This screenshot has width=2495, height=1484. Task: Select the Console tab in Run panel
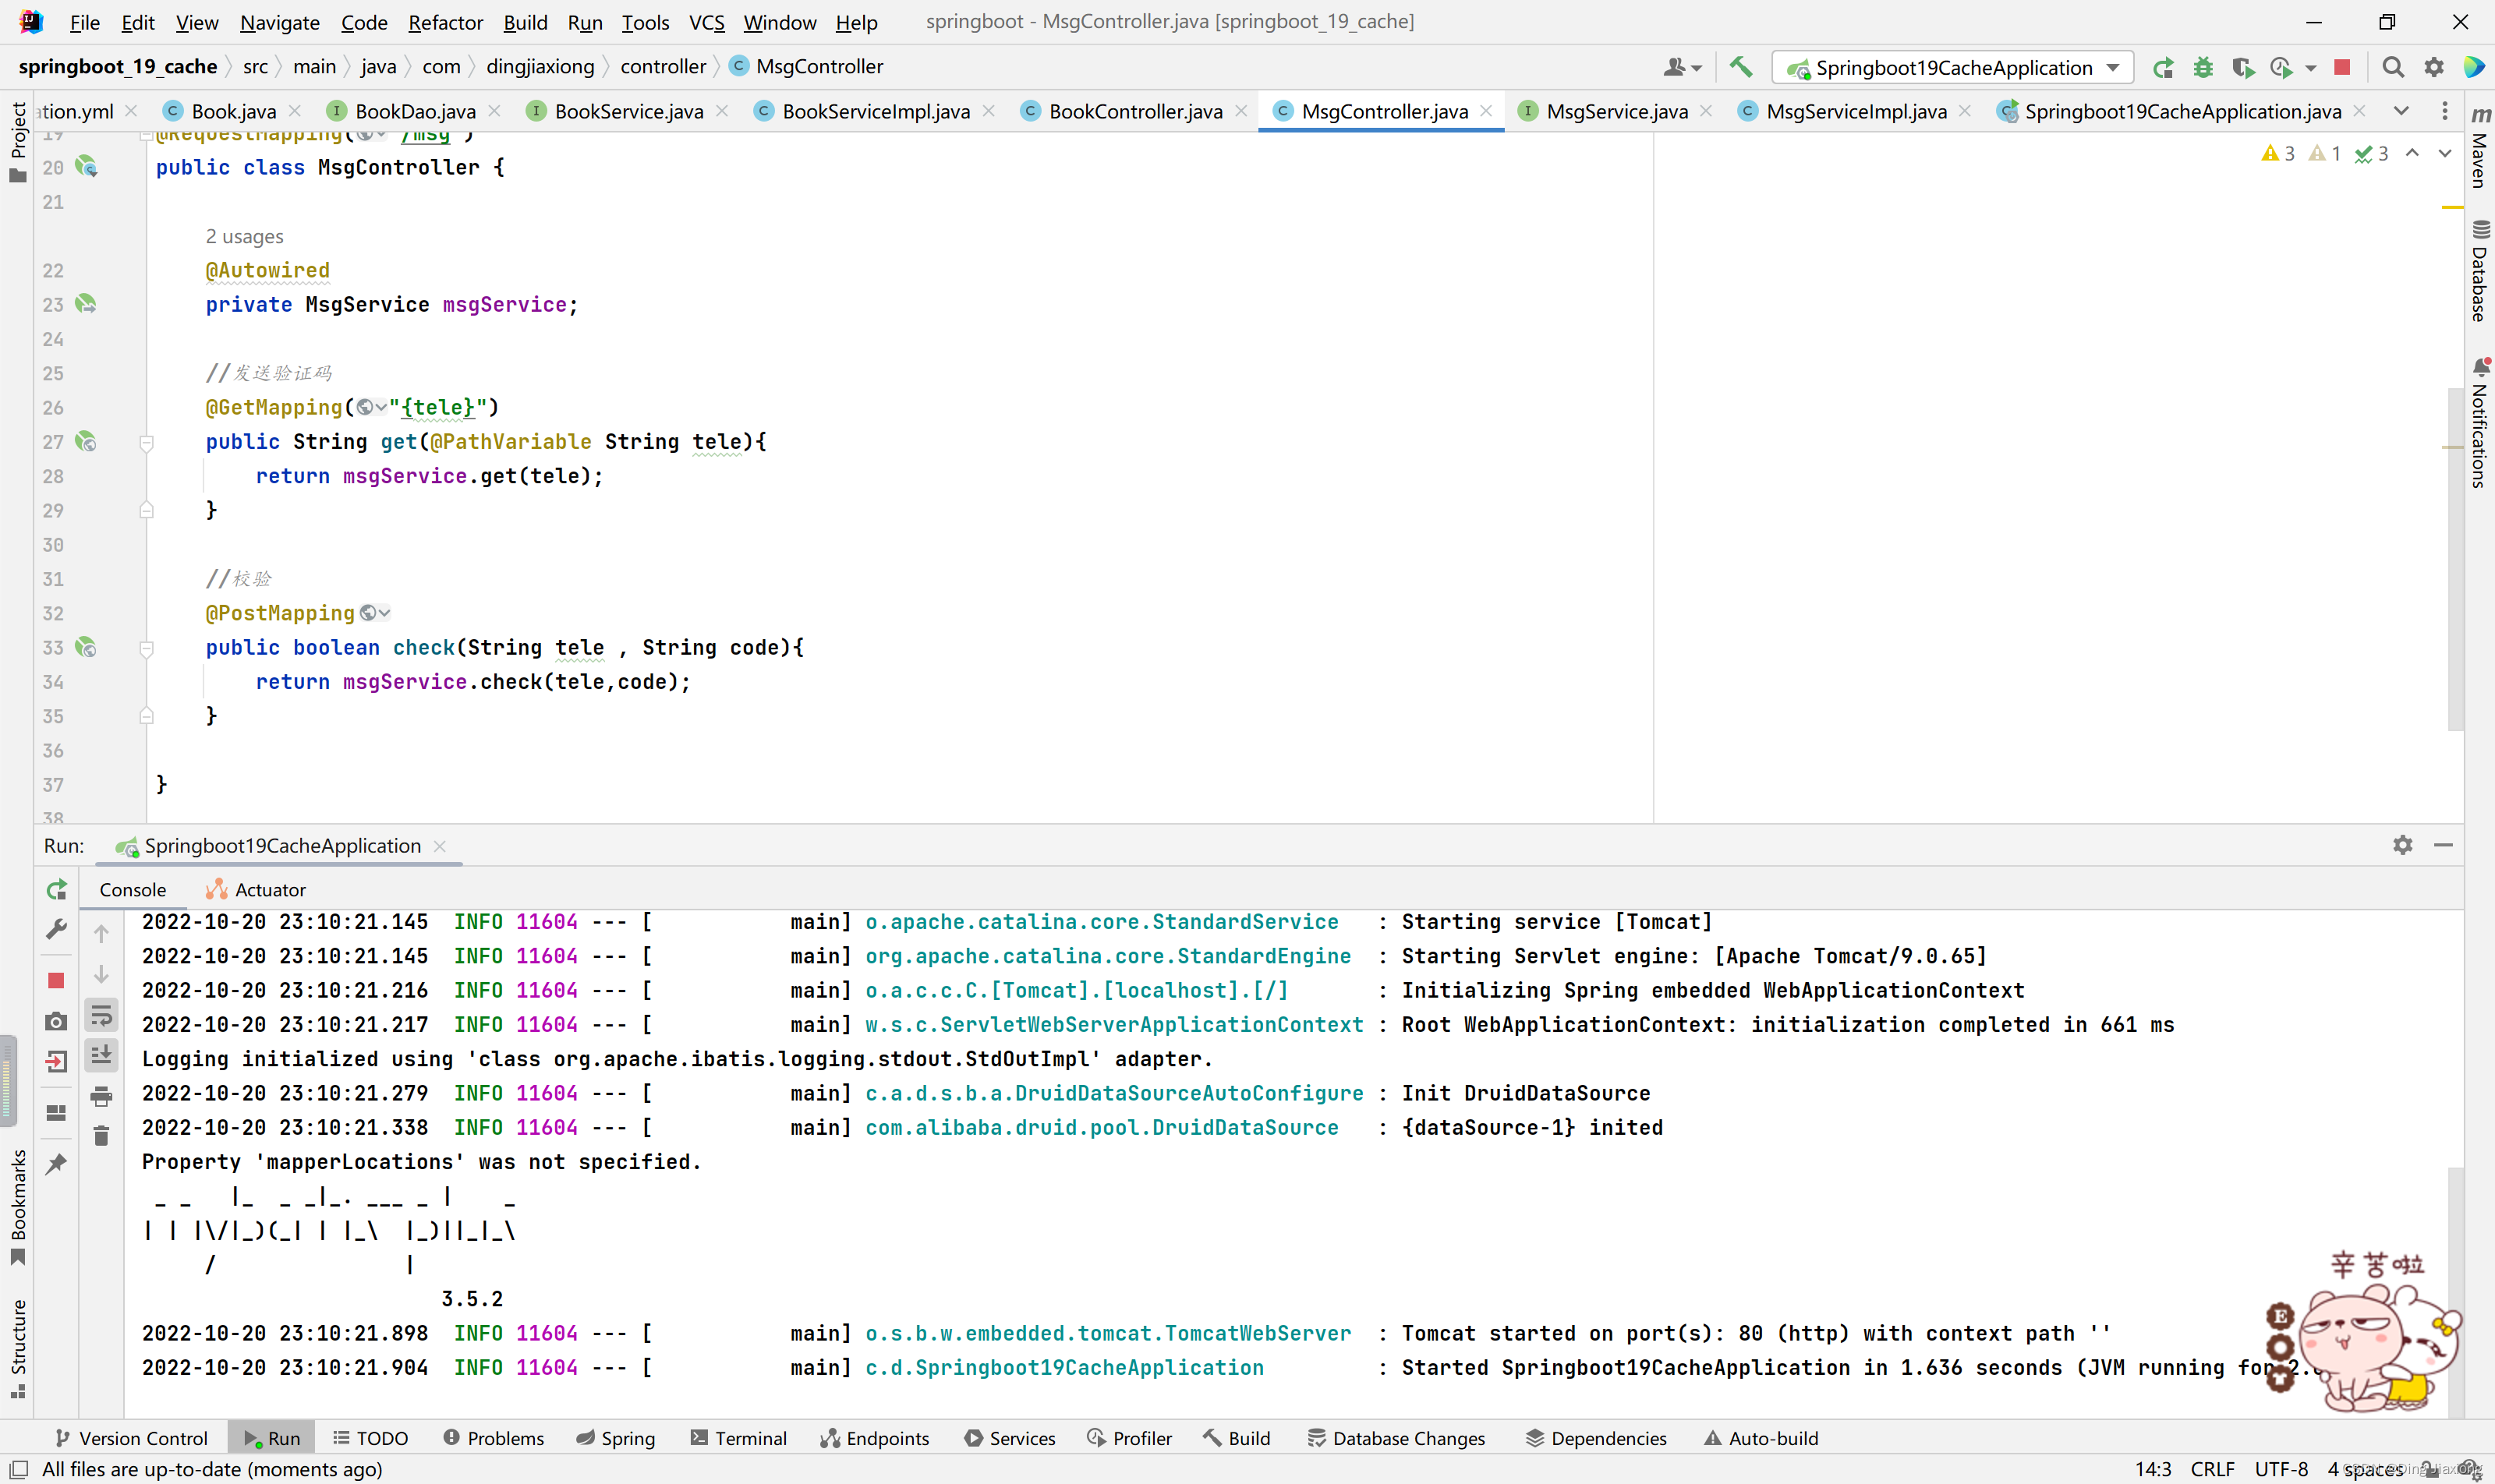(131, 889)
